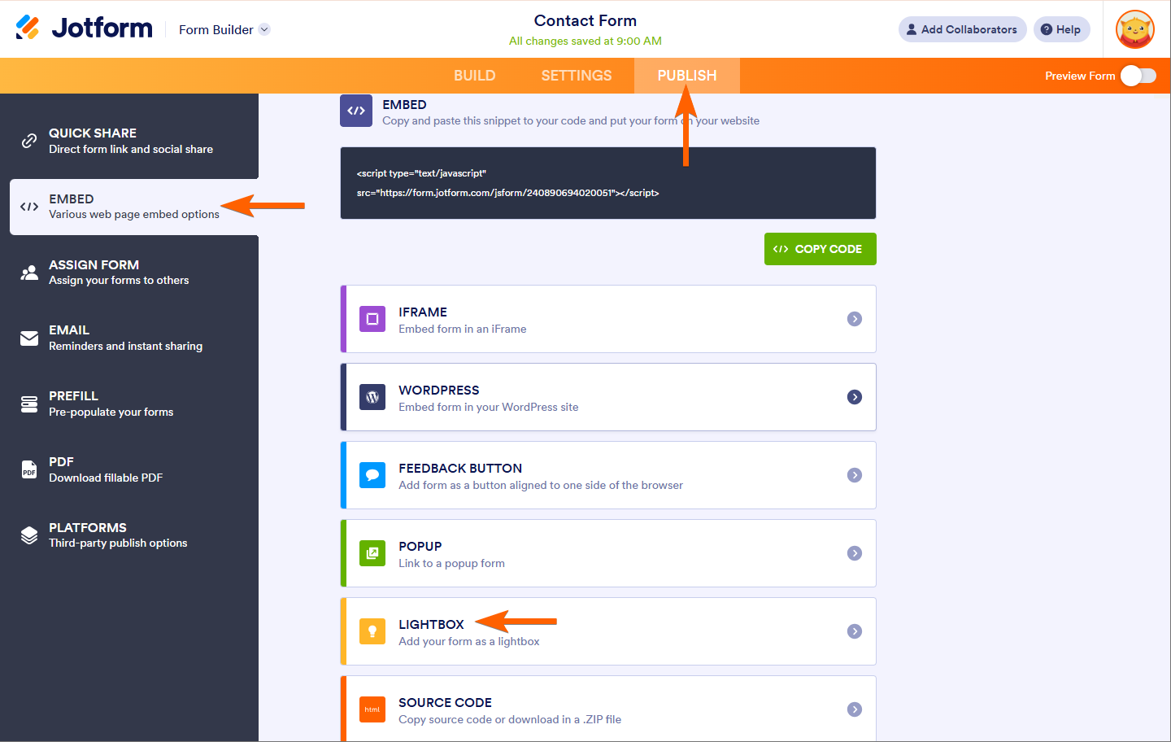The height and width of the screenshot is (742, 1171).
Task: Click the orange html Source Code icon
Action: tap(372, 709)
